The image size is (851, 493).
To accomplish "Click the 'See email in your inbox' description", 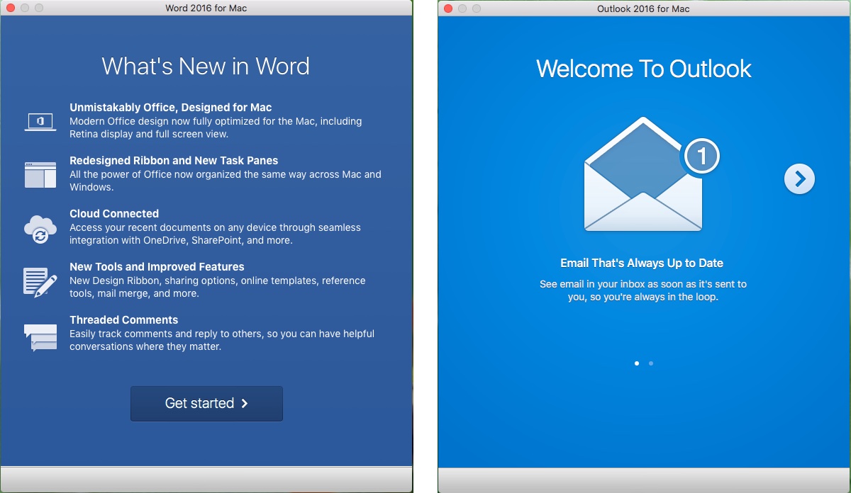I will coord(643,290).
